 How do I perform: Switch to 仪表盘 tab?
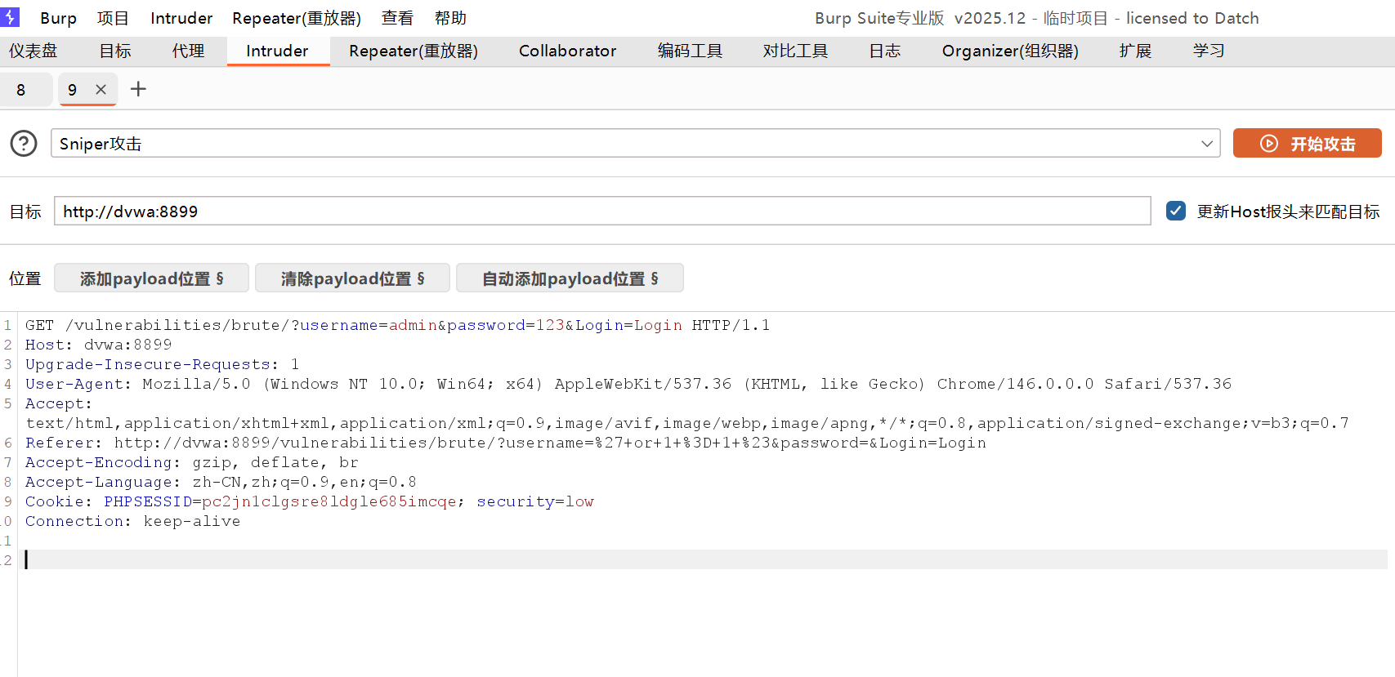click(34, 51)
